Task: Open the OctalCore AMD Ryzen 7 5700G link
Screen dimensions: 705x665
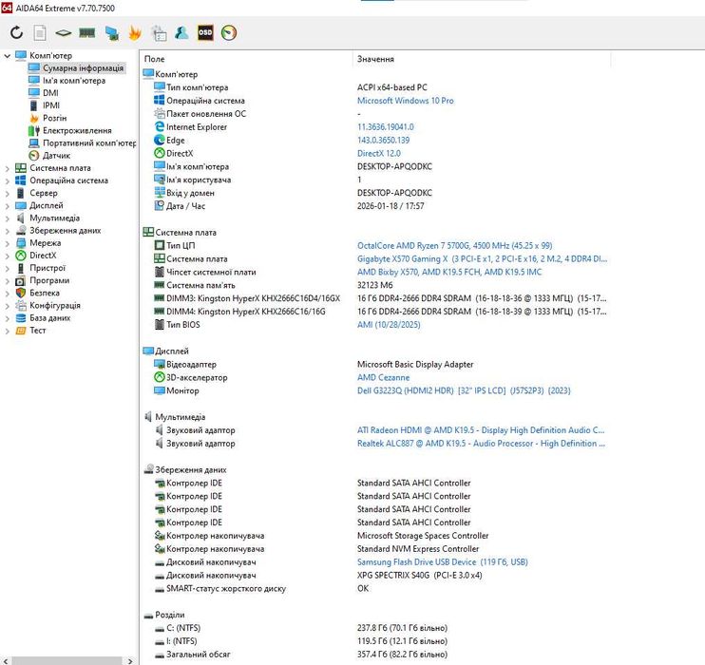Action: (454, 245)
